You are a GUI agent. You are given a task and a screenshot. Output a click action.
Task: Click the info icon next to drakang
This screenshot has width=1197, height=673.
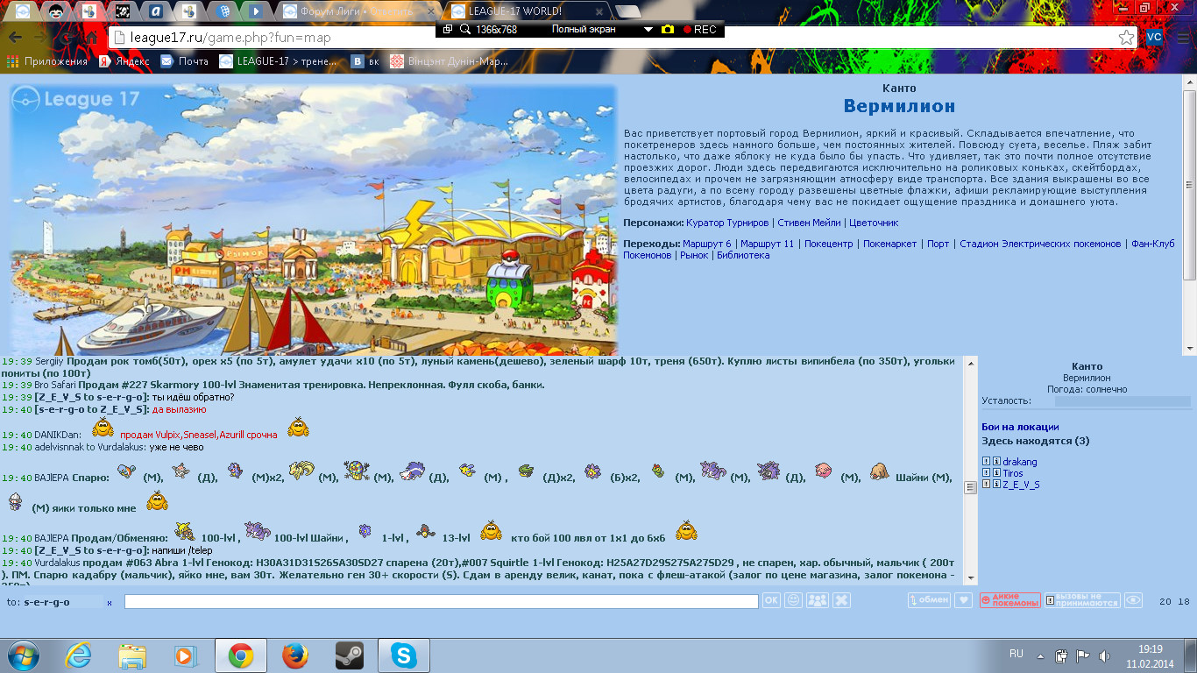(x=996, y=462)
